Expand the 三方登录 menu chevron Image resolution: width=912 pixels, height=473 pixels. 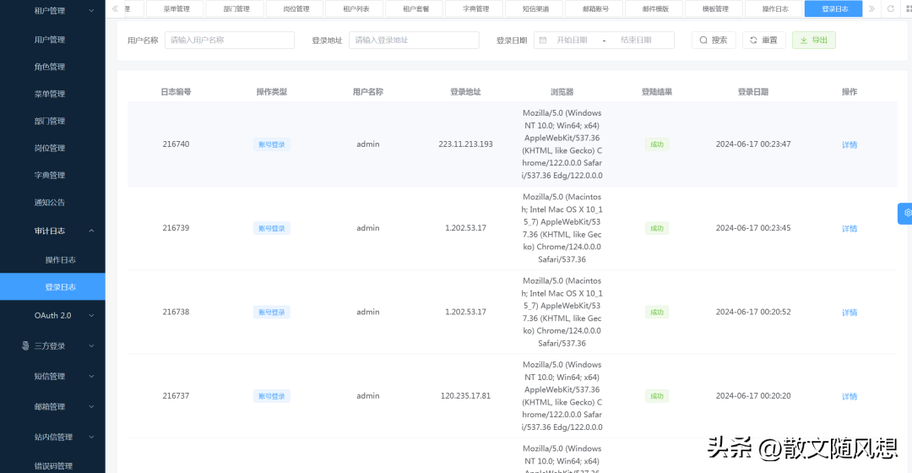point(91,345)
